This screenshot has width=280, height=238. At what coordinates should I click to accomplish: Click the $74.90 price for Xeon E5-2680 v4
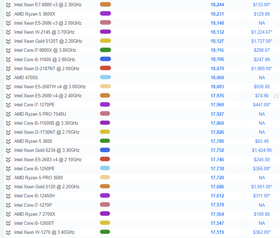pyautogui.click(x=262, y=96)
